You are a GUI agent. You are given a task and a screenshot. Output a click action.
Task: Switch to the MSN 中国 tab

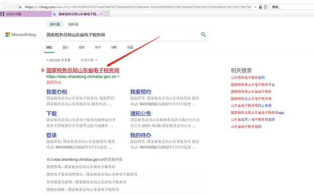click(26, 14)
